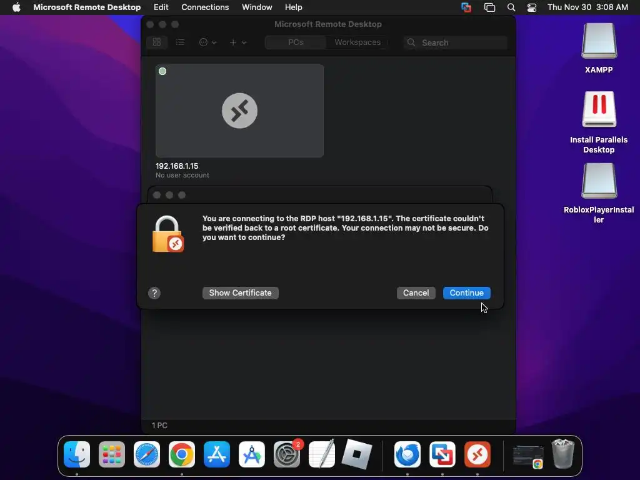The image size is (640, 480).
Task: Open the Microsoft Remote Desktop app menu
Action: (87, 7)
